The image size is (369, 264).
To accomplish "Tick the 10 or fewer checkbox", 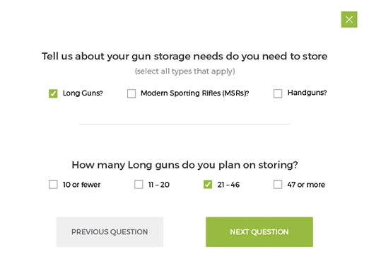I will (x=53, y=185).
